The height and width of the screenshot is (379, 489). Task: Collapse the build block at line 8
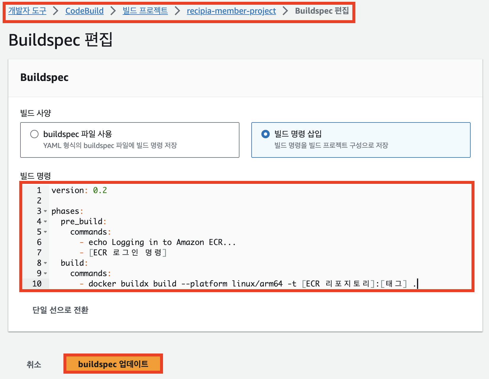45,263
